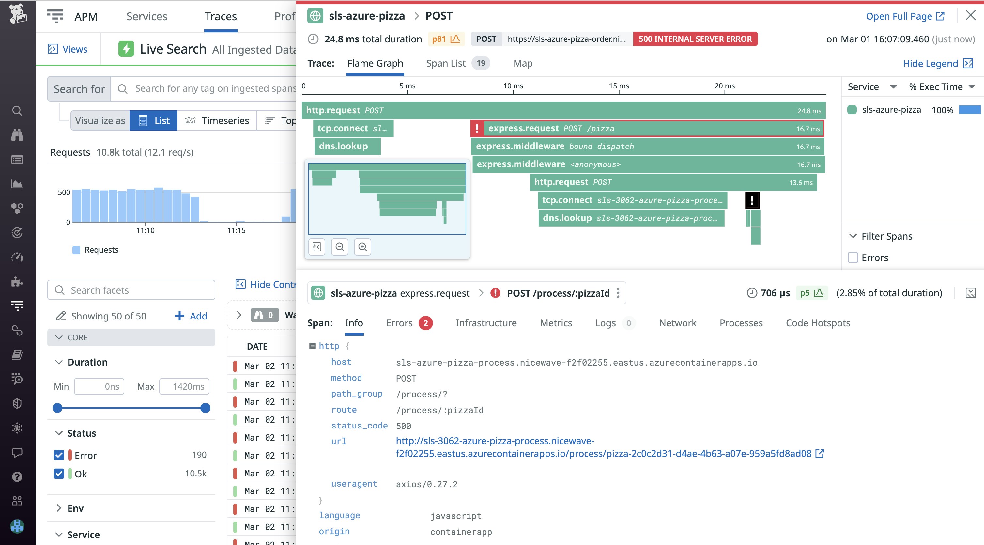Open the Errors tab of the span panel
Viewport: 984px width, 545px height.
tap(400, 323)
